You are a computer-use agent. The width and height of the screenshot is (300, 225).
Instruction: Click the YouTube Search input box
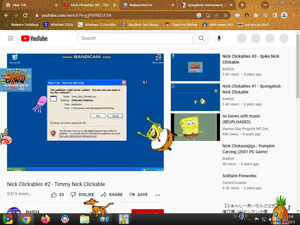[x=134, y=38]
